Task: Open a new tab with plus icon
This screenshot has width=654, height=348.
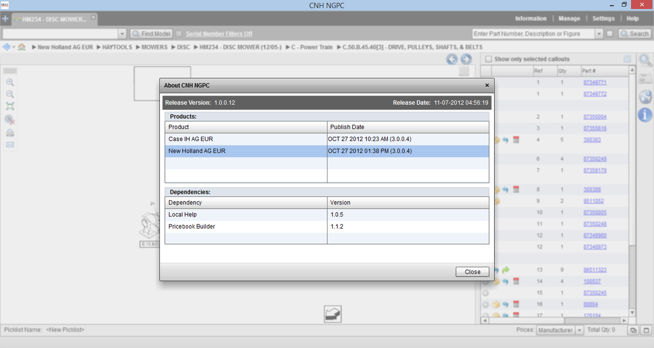Action: [x=5, y=19]
